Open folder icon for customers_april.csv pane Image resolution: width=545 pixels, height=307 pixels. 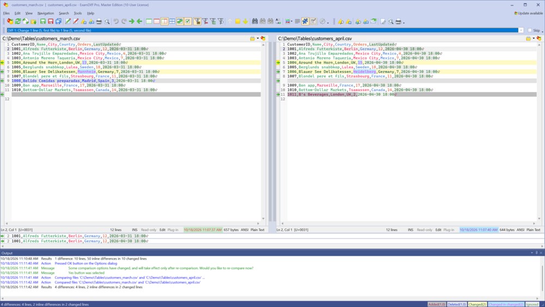click(x=528, y=38)
